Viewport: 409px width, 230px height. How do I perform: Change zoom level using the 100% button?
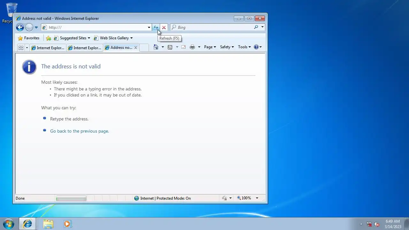(244, 198)
